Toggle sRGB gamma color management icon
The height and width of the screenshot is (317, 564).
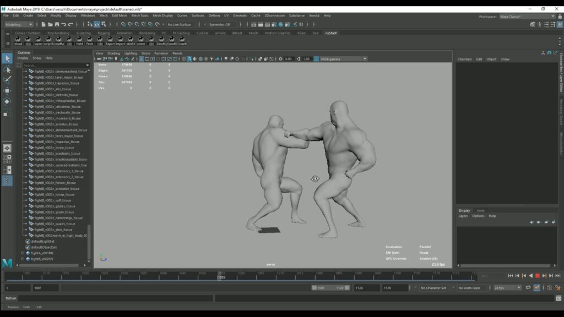[x=316, y=59]
